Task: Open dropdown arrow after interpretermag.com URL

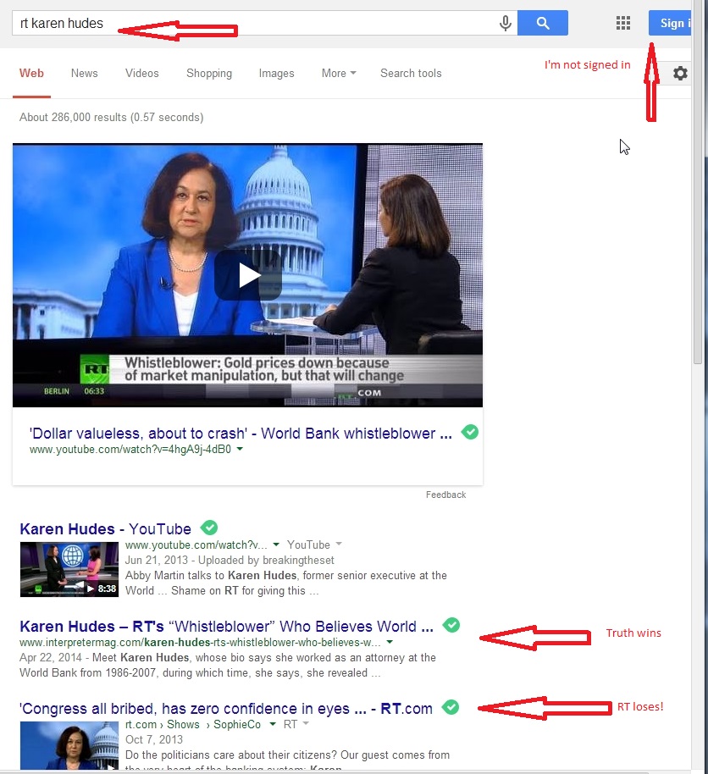Action: pos(390,644)
